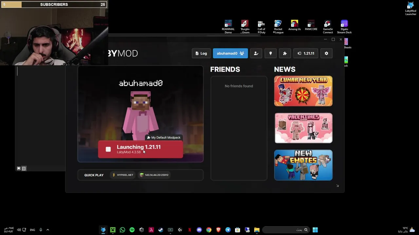Select list view icon in overlay panel
This screenshot has height=235, width=419.
pyautogui.click(x=24, y=168)
